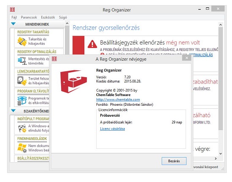
Task: Click the large red logo in about dialog
Action: (x=73, y=81)
